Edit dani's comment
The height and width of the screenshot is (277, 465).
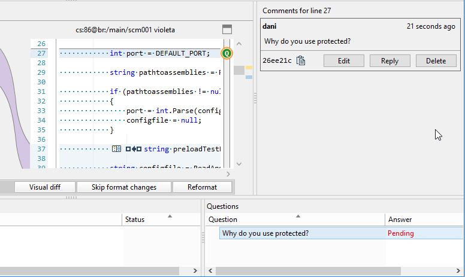344,60
